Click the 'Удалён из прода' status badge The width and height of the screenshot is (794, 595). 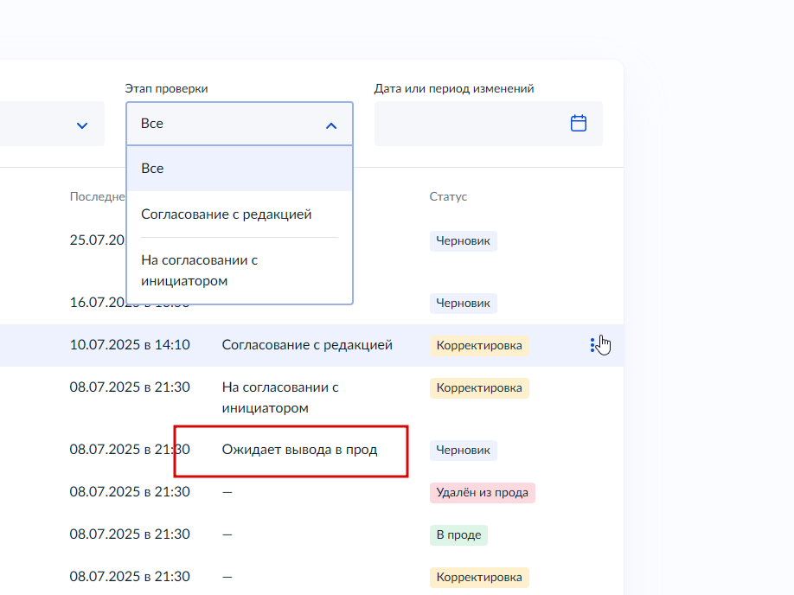tap(482, 493)
